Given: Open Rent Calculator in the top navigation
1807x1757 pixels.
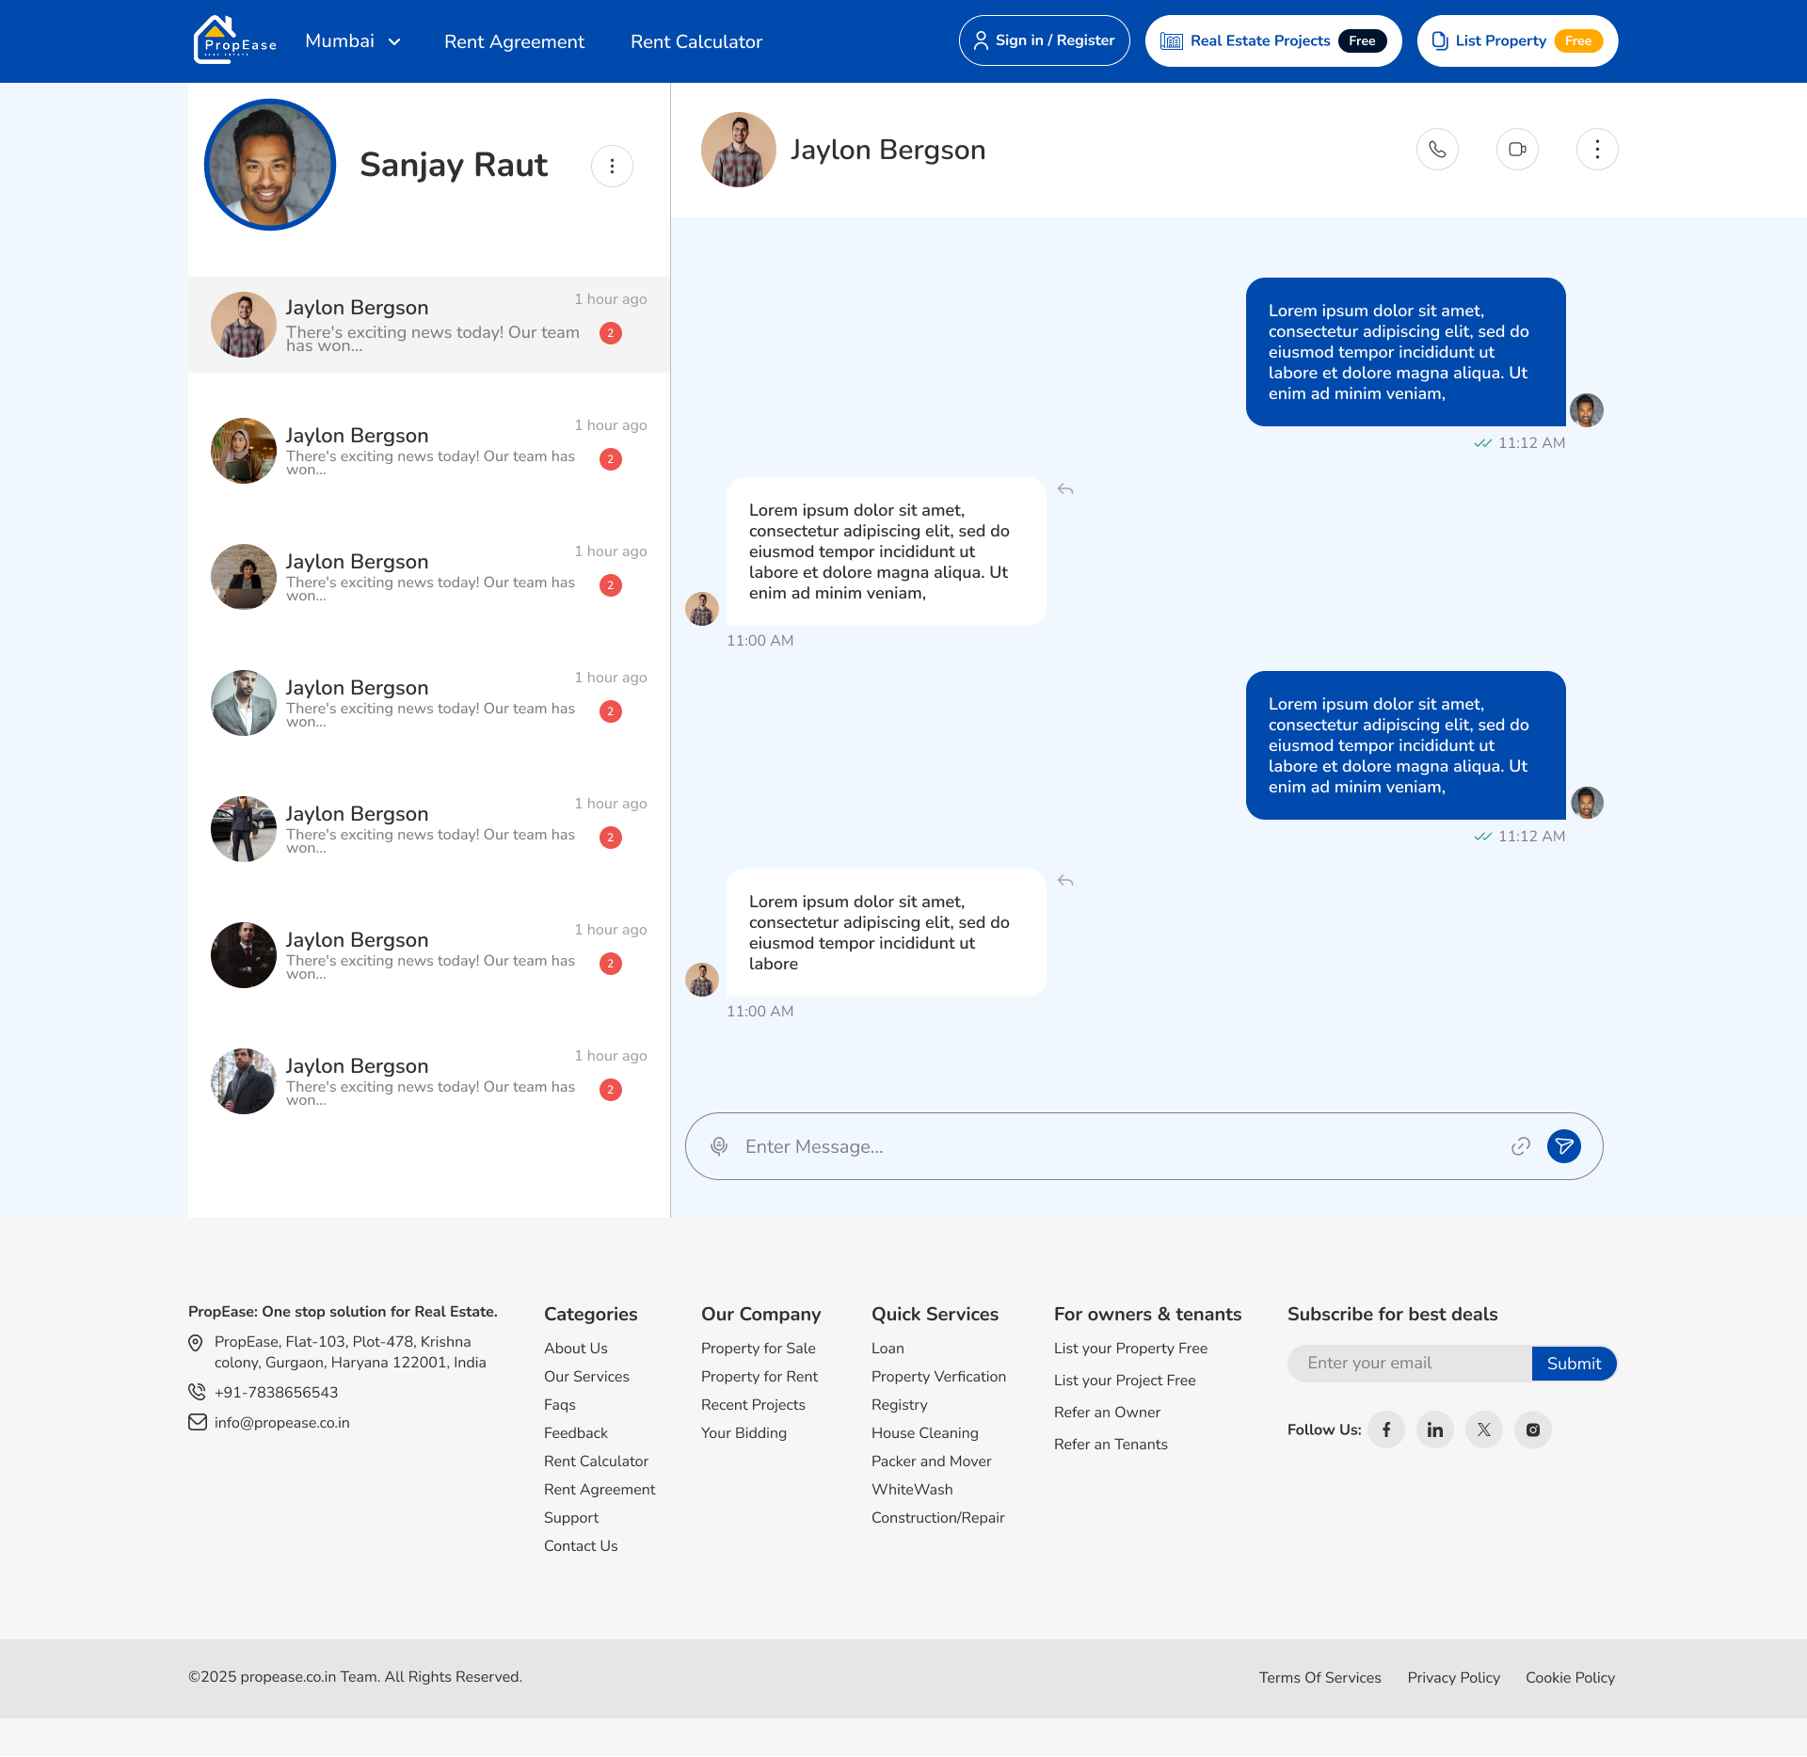Looking at the screenshot, I should tap(696, 41).
